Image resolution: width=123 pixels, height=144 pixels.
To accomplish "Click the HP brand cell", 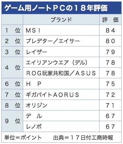I will 61,84.
